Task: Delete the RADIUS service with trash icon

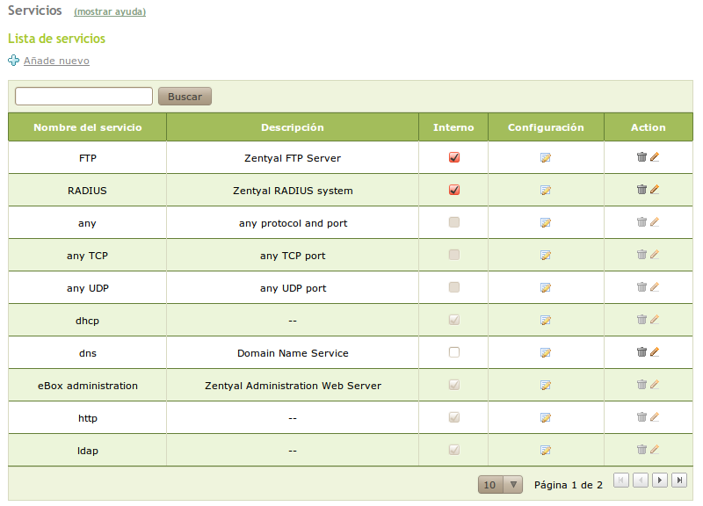Action: click(642, 189)
